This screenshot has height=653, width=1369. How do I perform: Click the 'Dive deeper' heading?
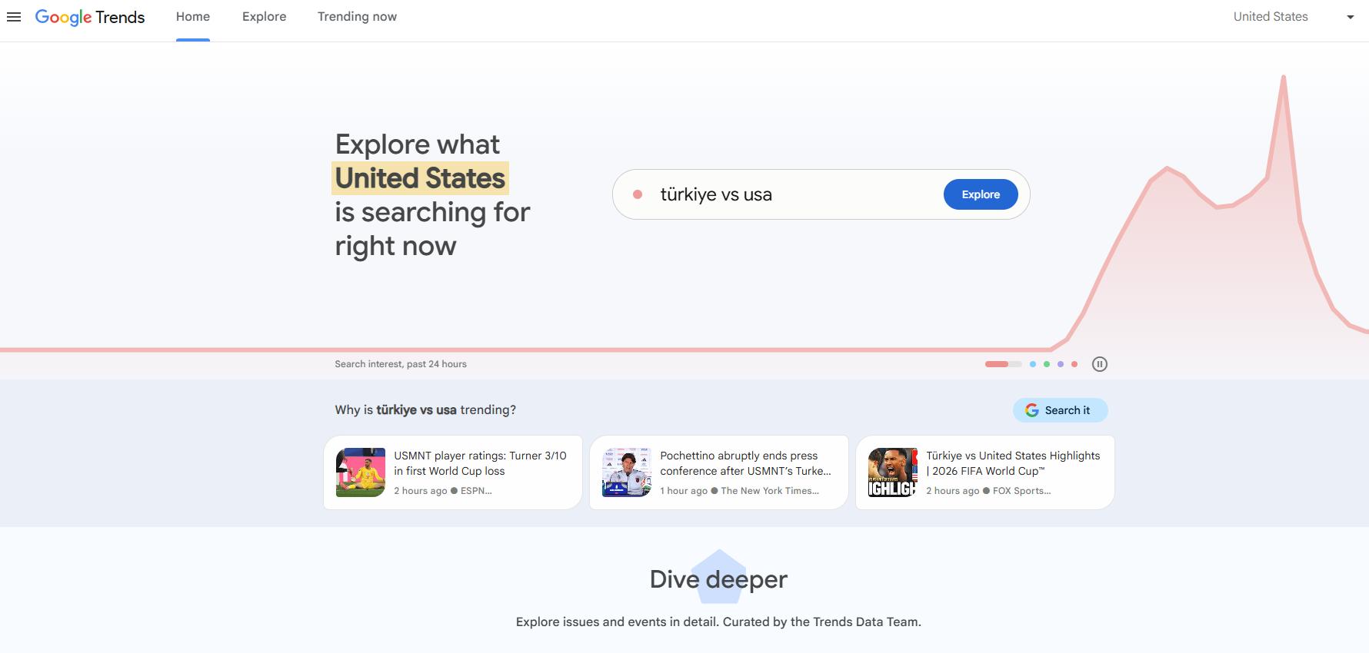coord(718,579)
